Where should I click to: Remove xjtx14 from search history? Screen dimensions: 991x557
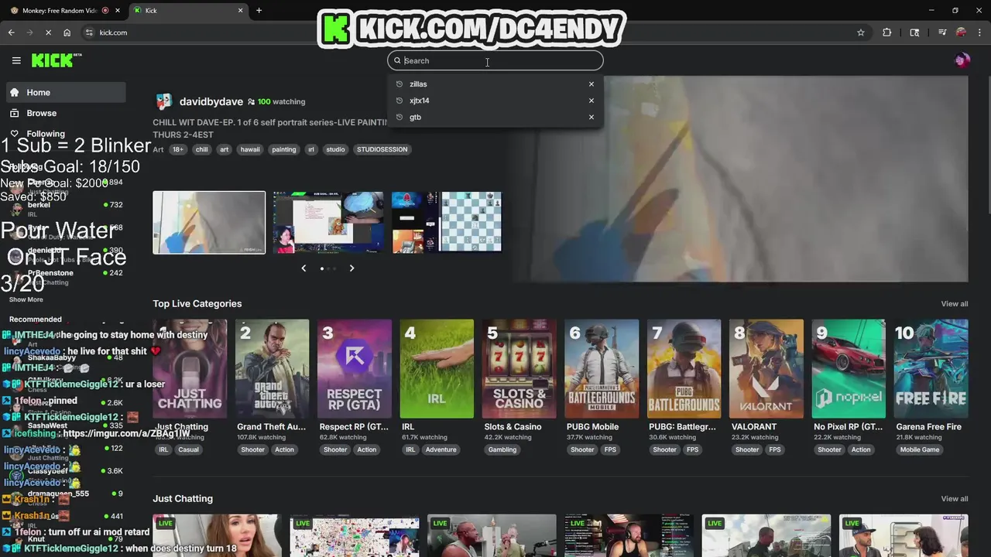[592, 101]
